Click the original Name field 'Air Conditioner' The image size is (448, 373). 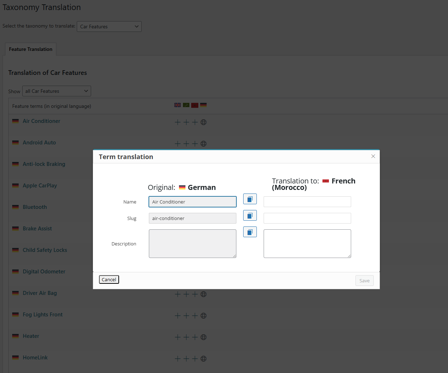[193, 202]
